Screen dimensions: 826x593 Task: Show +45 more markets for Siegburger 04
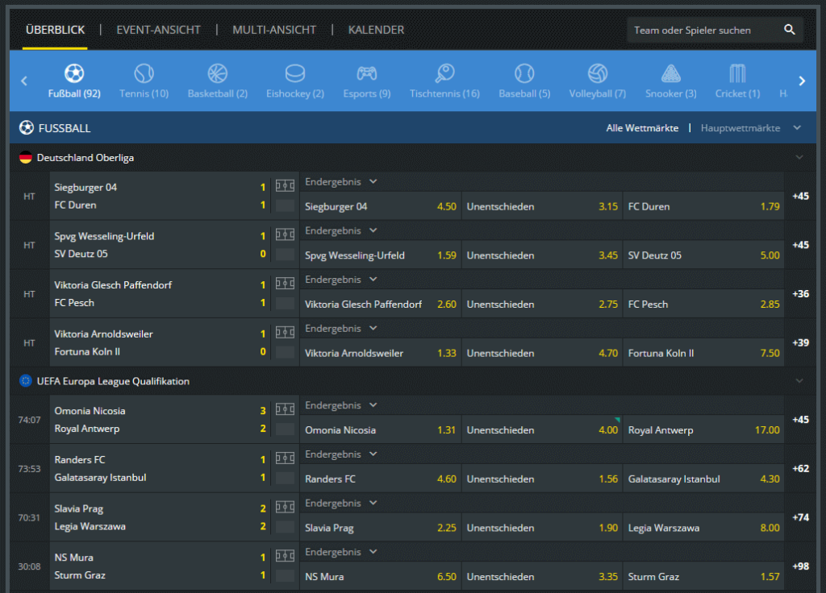coord(800,196)
